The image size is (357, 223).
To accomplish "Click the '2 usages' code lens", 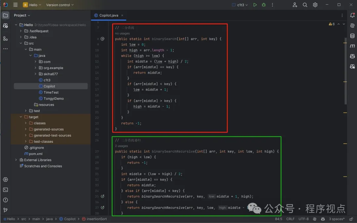I will pos(121,146).
